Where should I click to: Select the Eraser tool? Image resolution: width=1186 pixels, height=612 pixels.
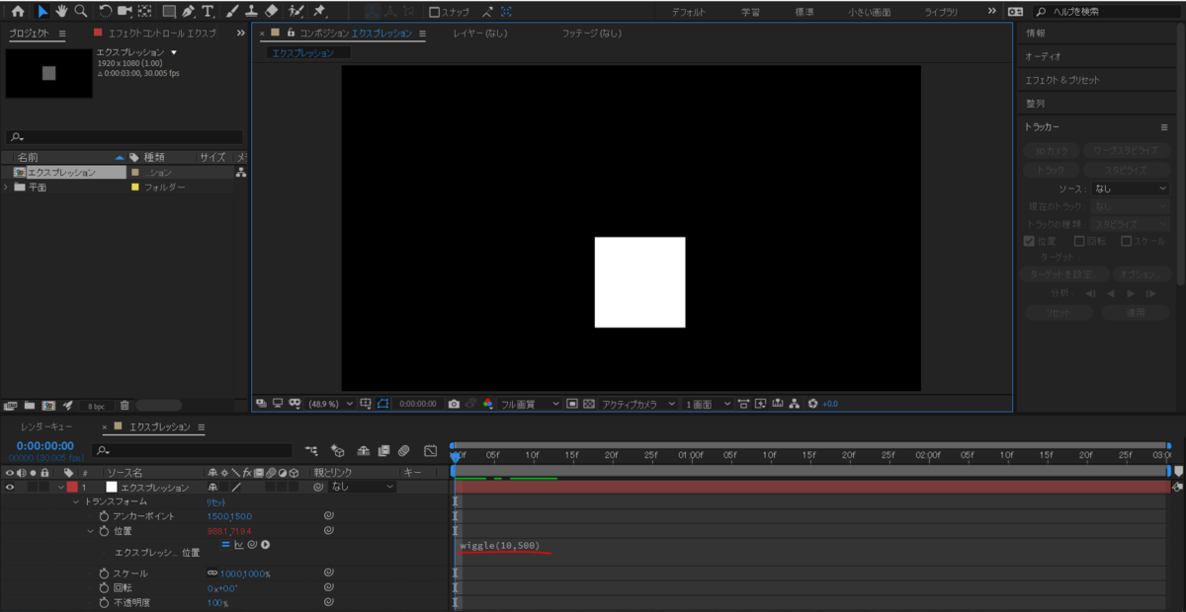pos(272,12)
